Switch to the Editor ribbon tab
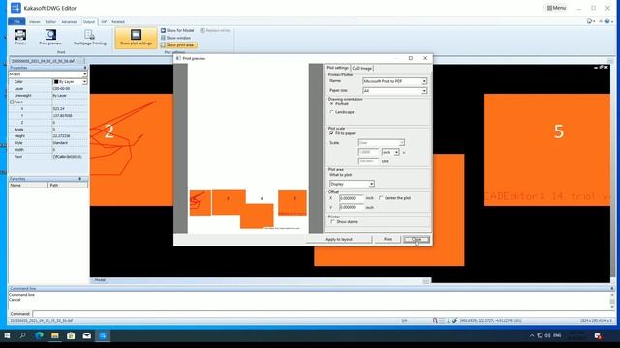The image size is (620, 348). [x=51, y=21]
